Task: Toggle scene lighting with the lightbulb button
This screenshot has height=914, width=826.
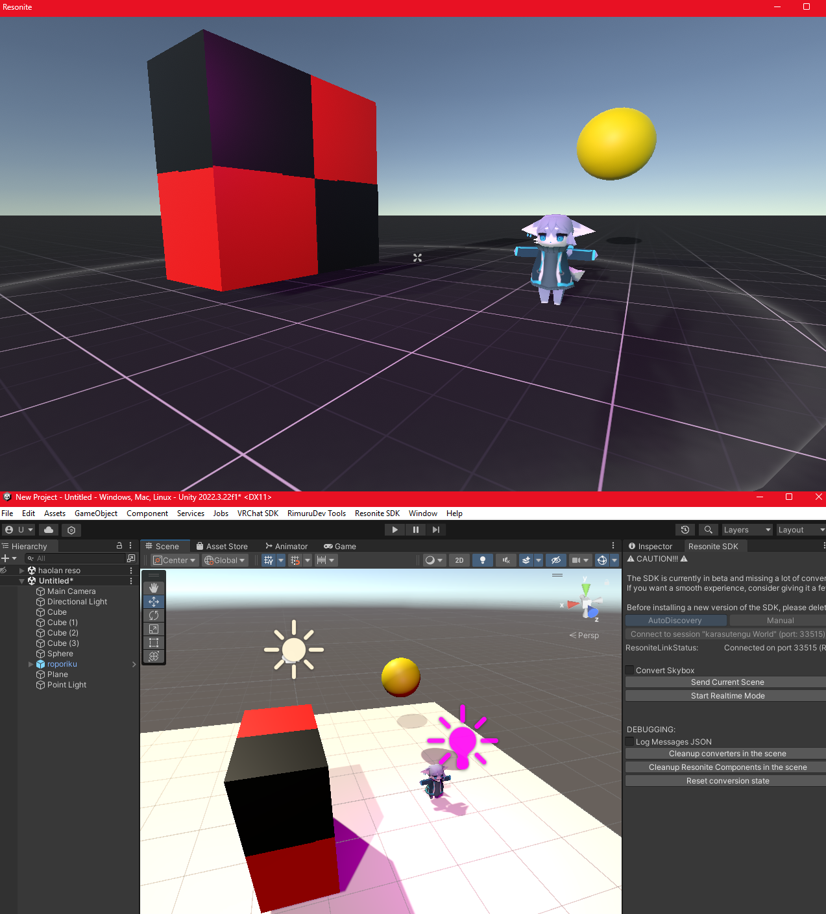Action: coord(482,560)
